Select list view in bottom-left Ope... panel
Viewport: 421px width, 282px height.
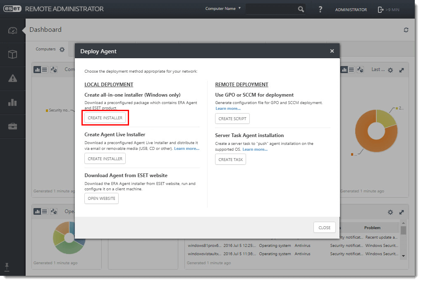point(45,211)
